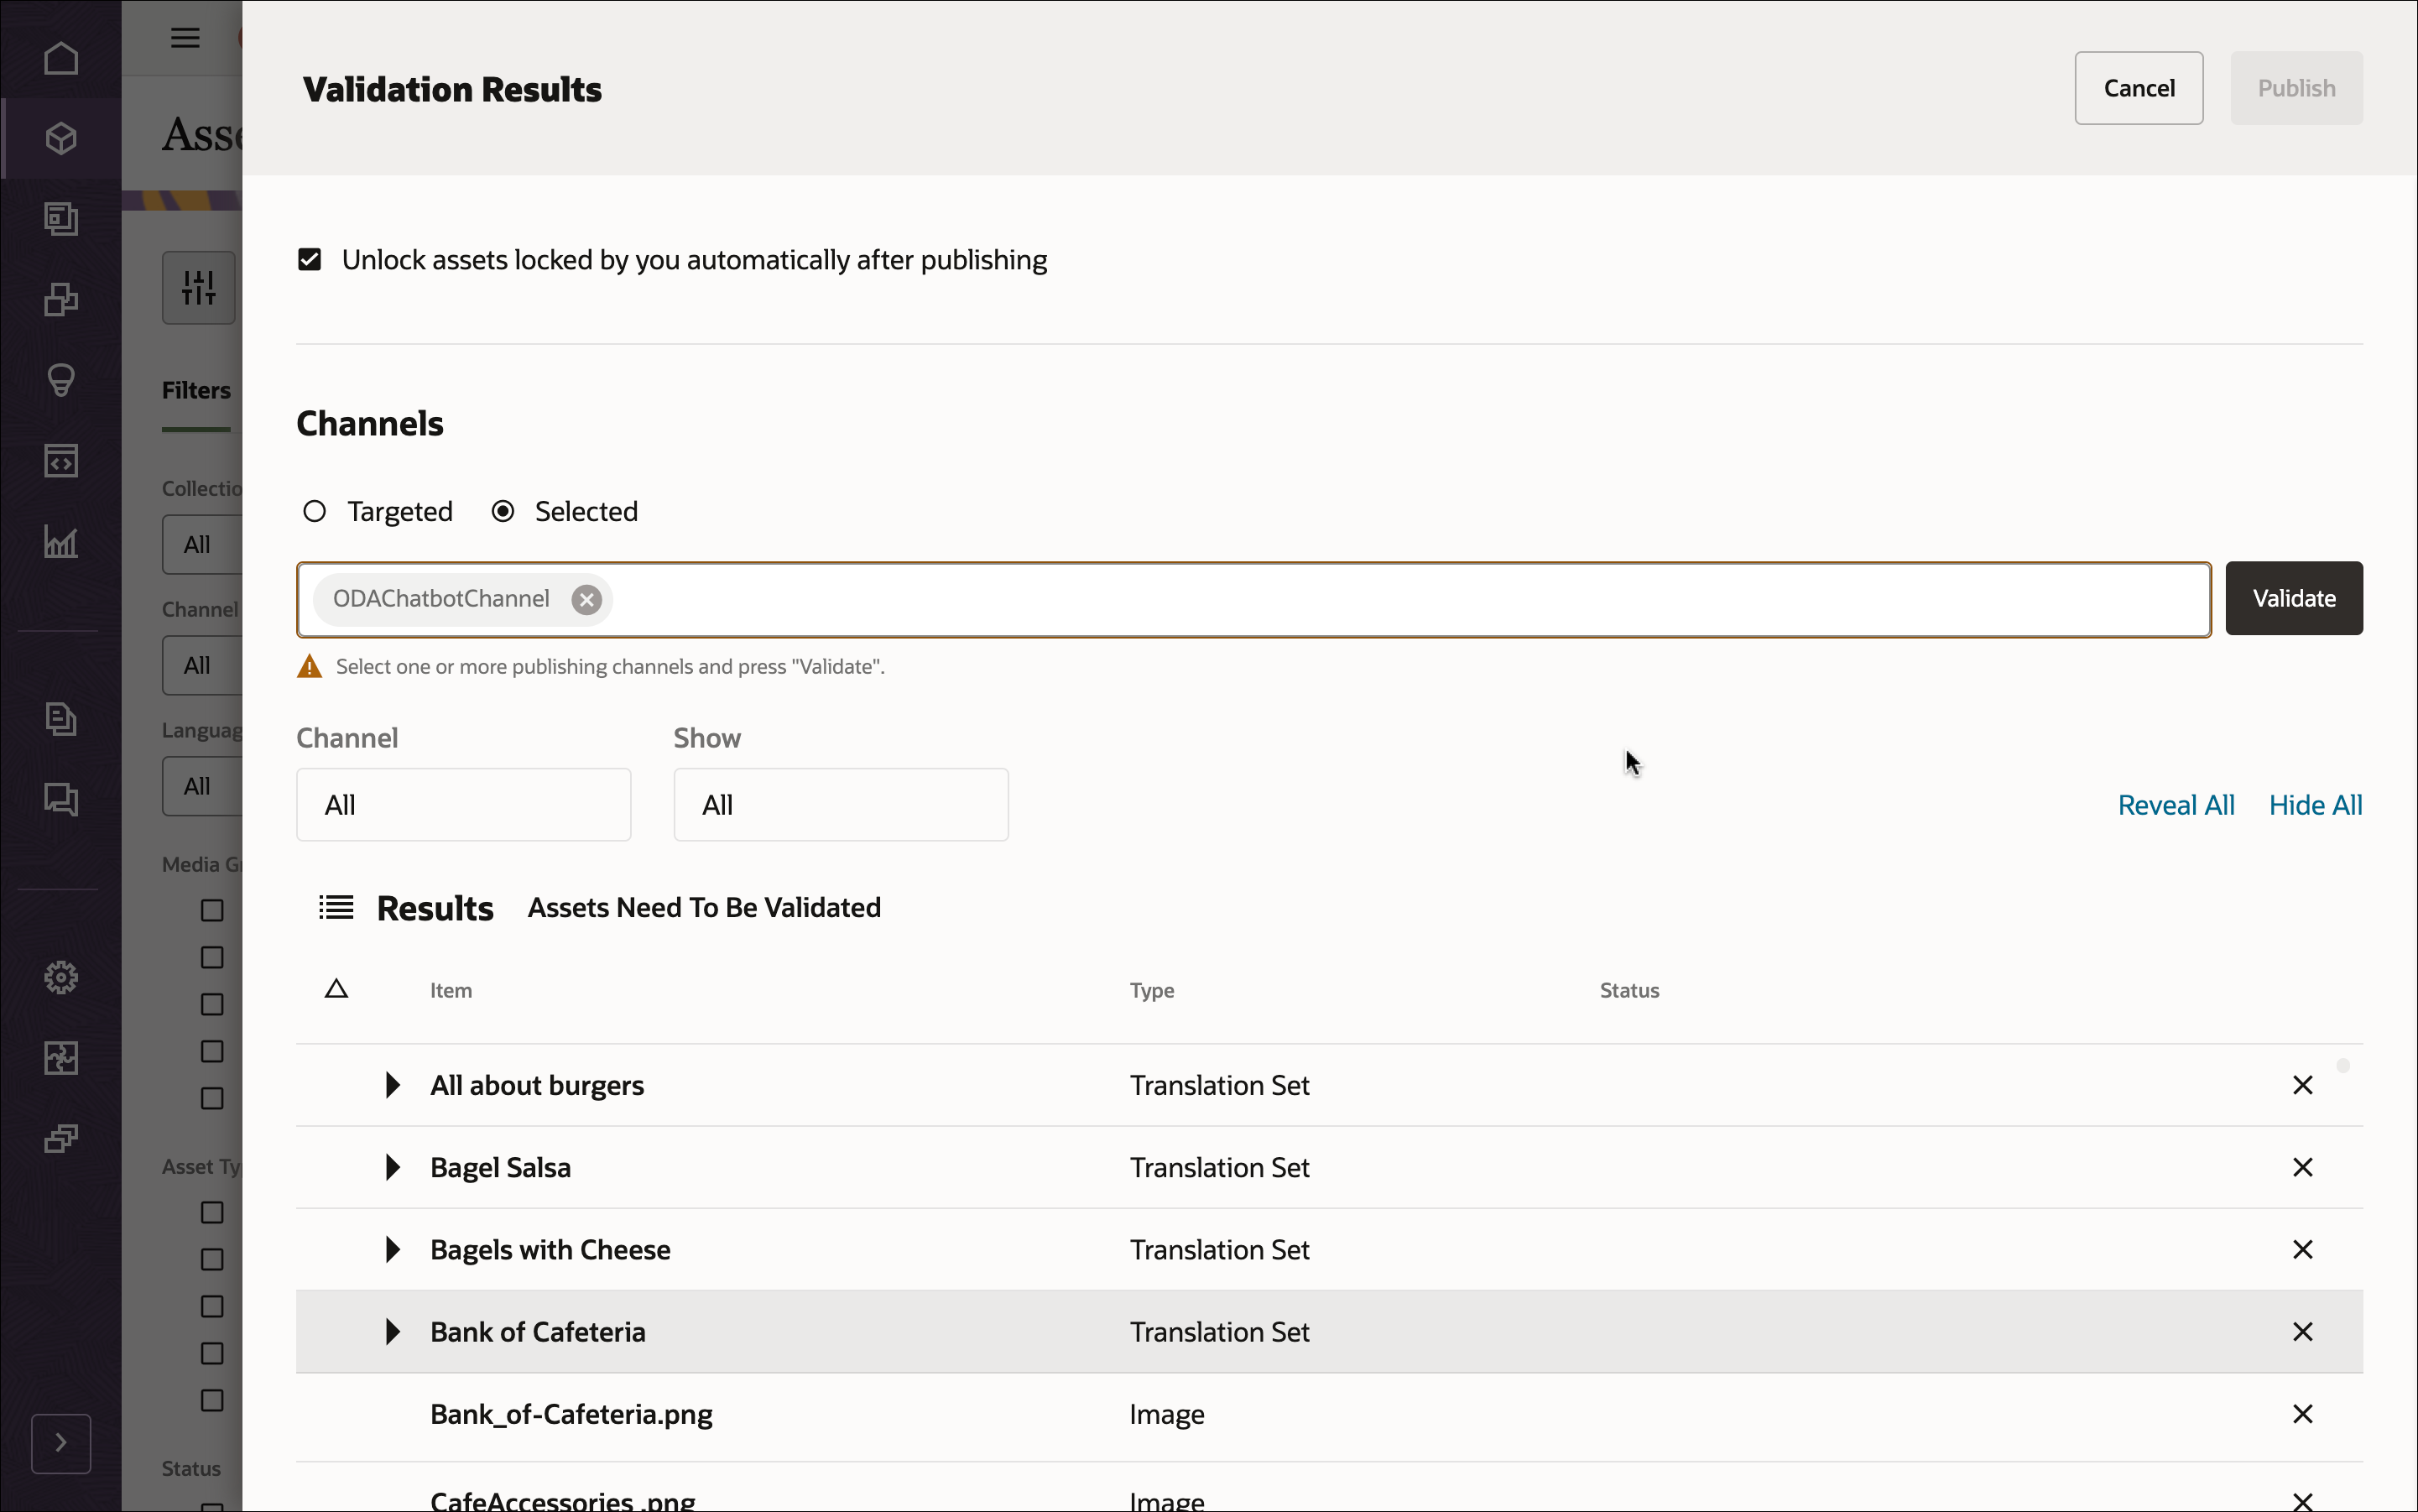Select the Selected channels radio button
The height and width of the screenshot is (1512, 2418).
tap(503, 510)
